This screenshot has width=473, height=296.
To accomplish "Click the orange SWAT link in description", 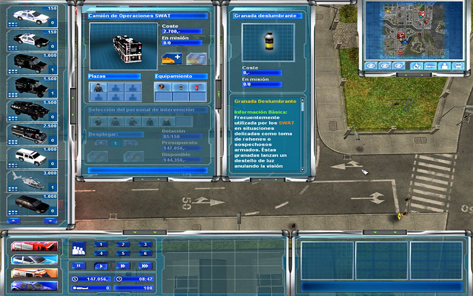I will (x=286, y=123).
